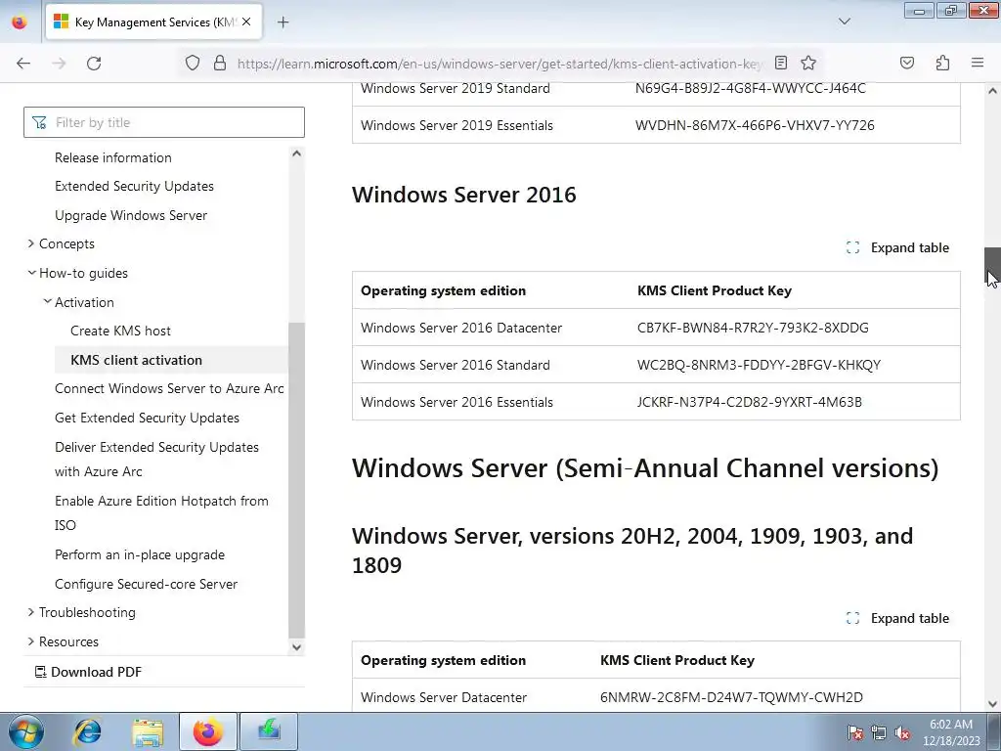The height and width of the screenshot is (751, 1001).
Task: Select Windows Server 2016 Datacenter cell
Action: click(461, 328)
